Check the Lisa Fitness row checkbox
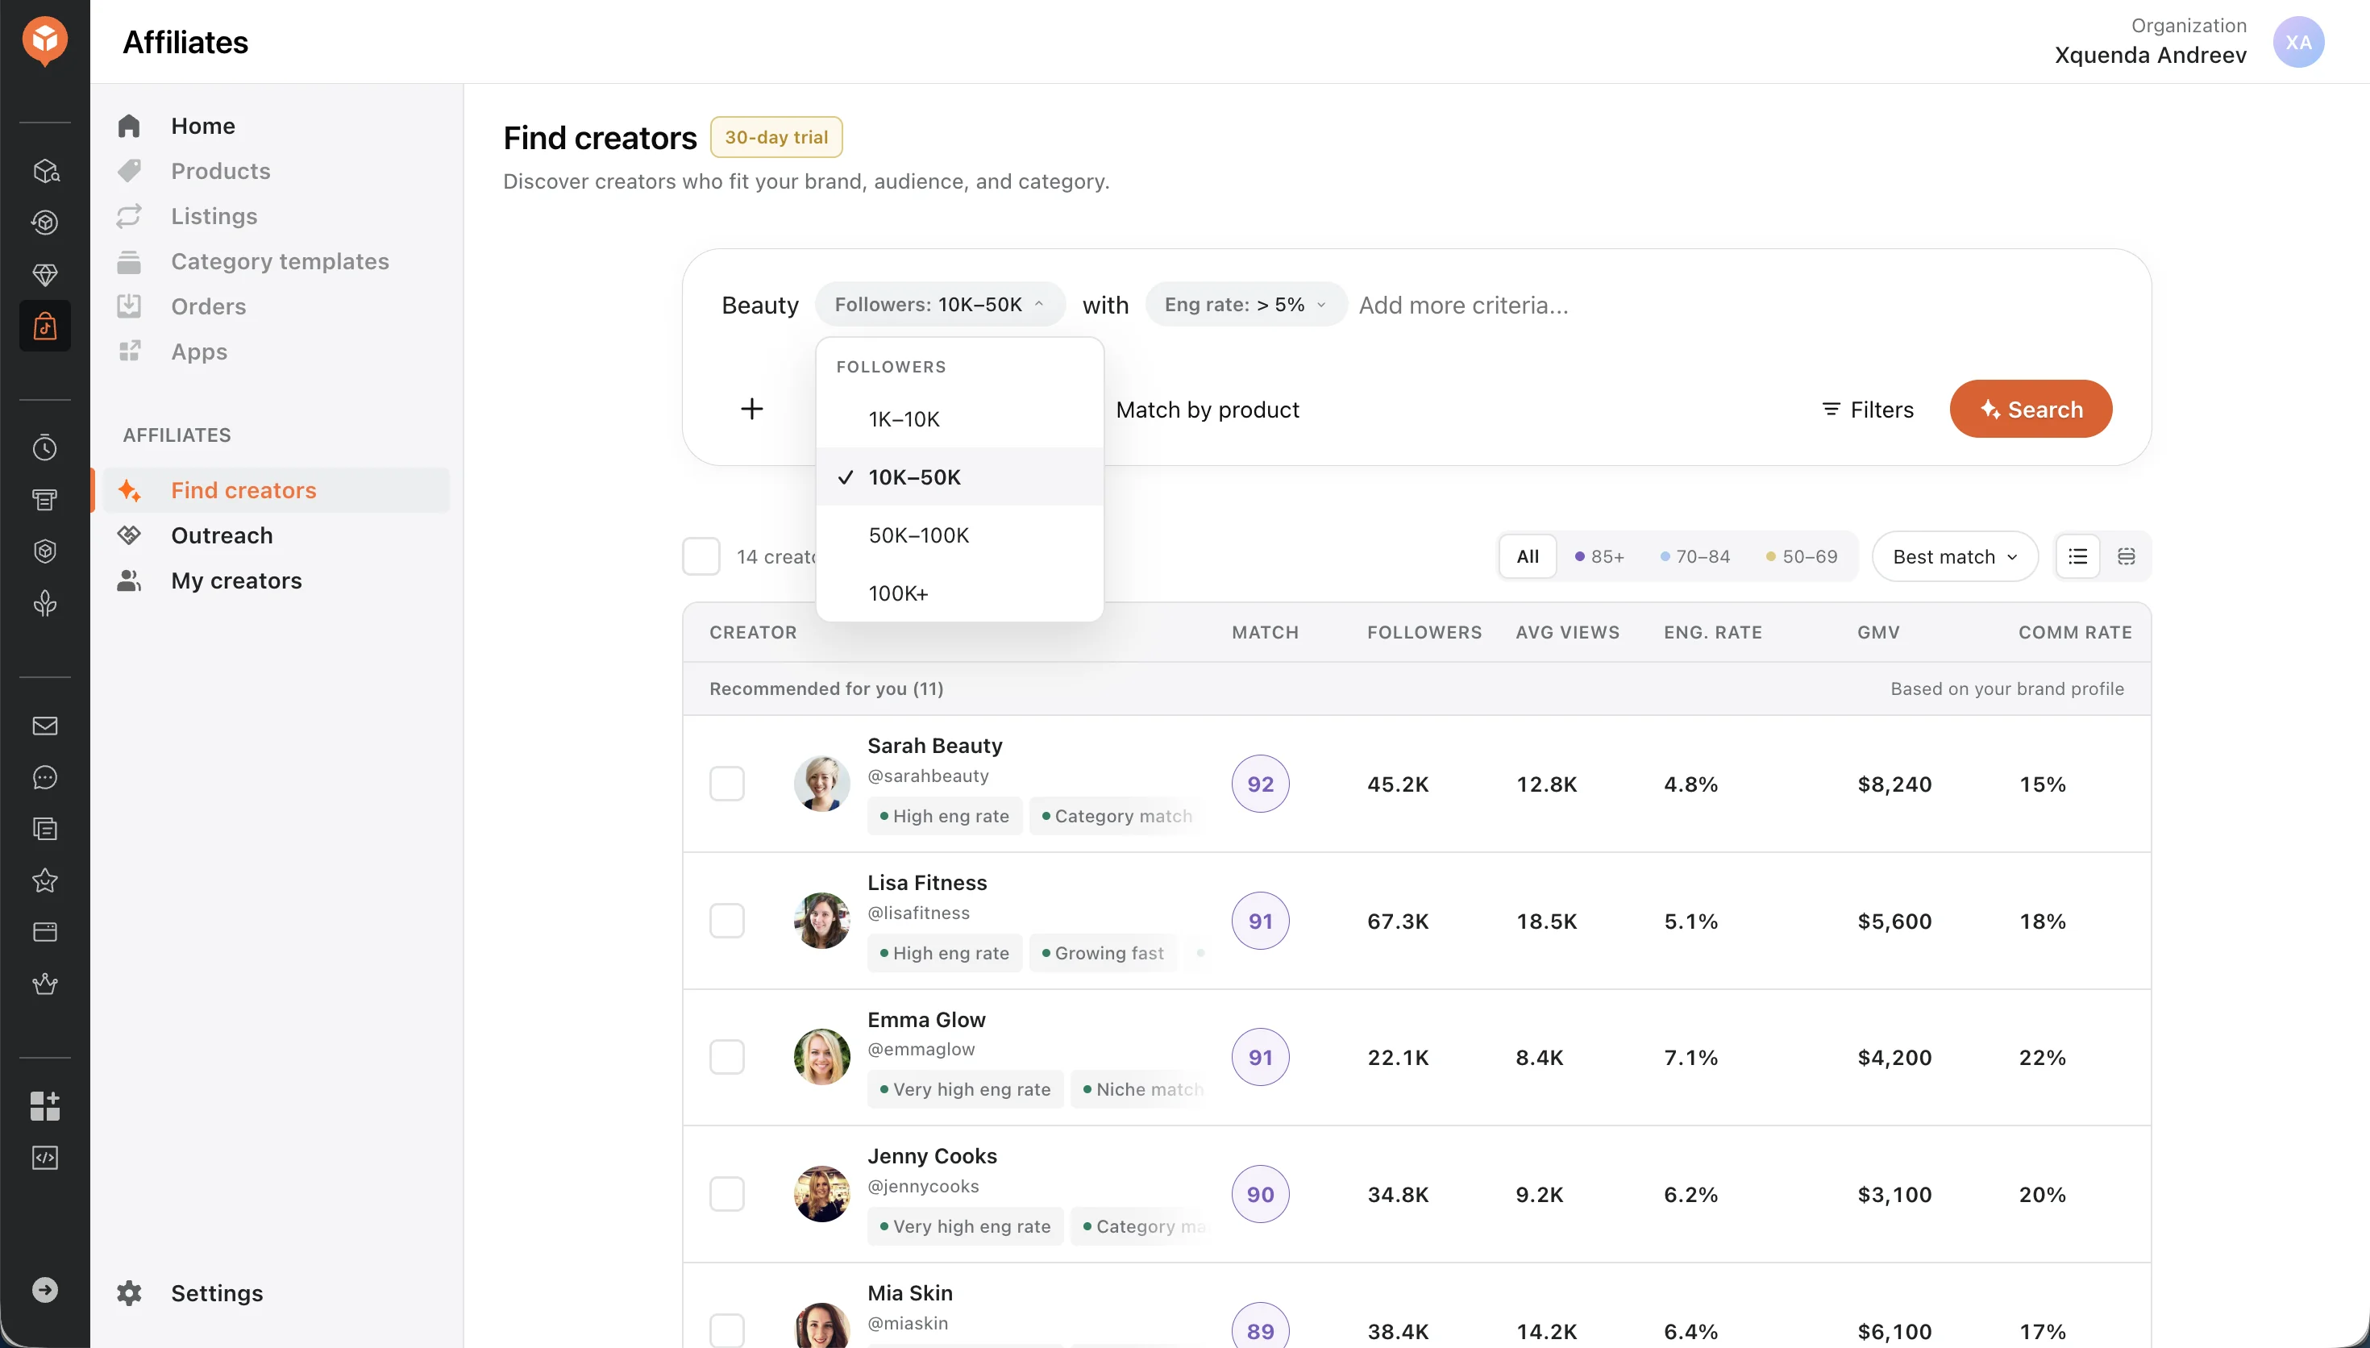Image resolution: width=2370 pixels, height=1348 pixels. [x=726, y=920]
